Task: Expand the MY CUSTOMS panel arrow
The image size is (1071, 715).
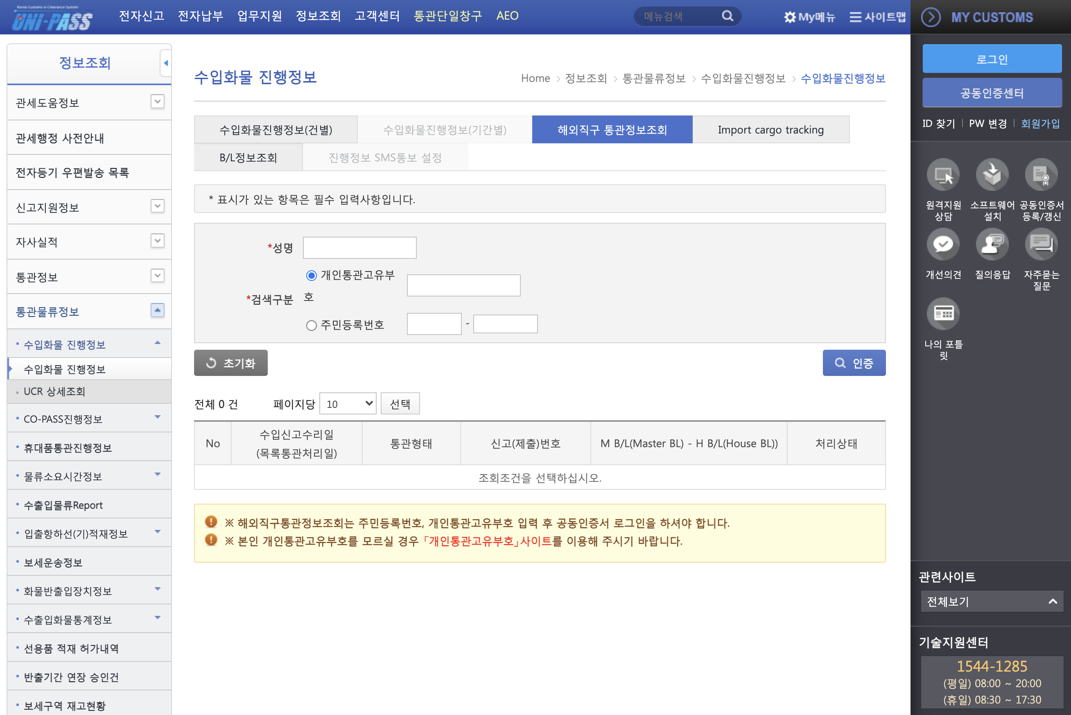Action: coord(931,17)
